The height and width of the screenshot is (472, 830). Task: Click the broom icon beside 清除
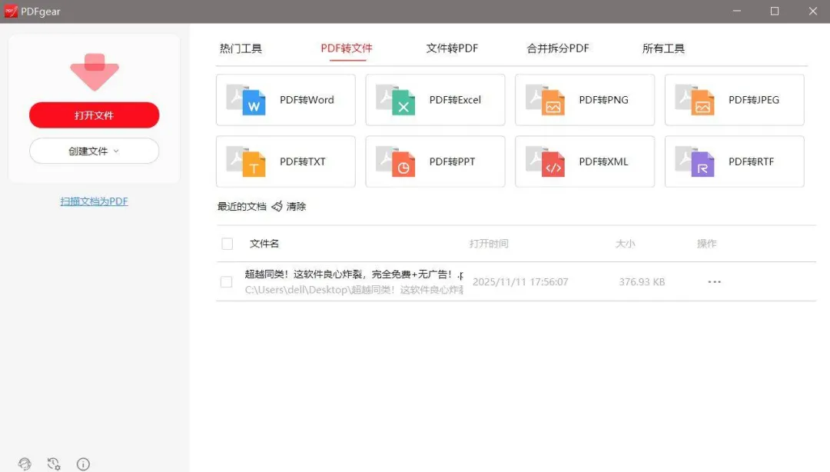coord(277,206)
